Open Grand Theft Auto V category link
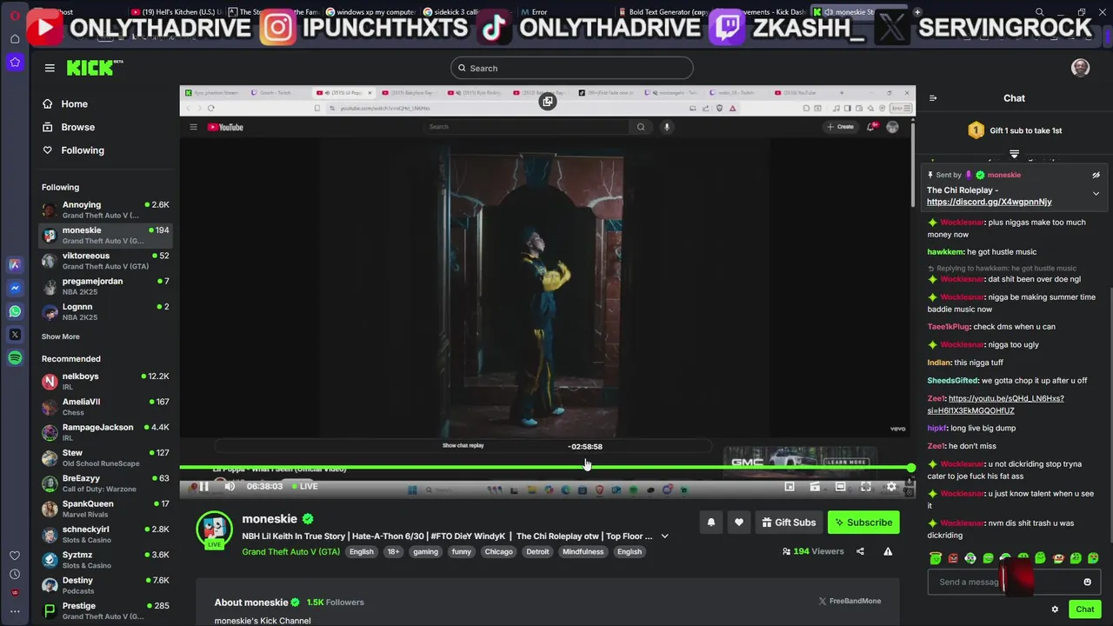The height and width of the screenshot is (626, 1113). tap(291, 551)
